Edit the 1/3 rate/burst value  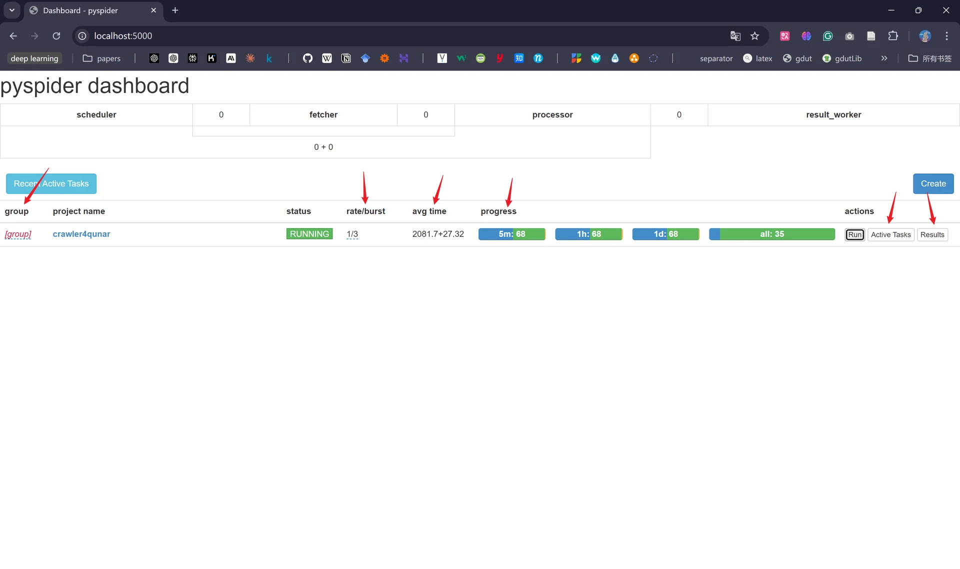click(352, 234)
